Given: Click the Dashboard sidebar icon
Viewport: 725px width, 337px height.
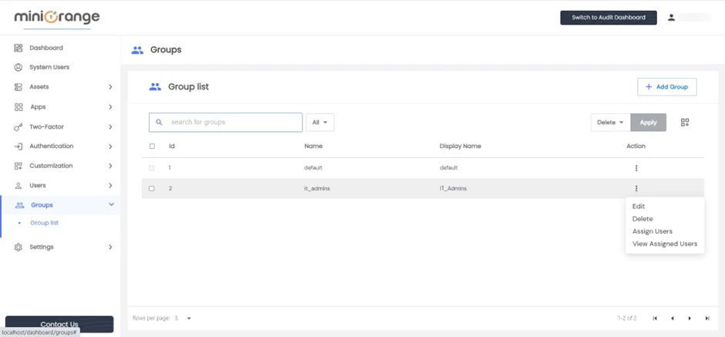Looking at the screenshot, I should point(19,48).
